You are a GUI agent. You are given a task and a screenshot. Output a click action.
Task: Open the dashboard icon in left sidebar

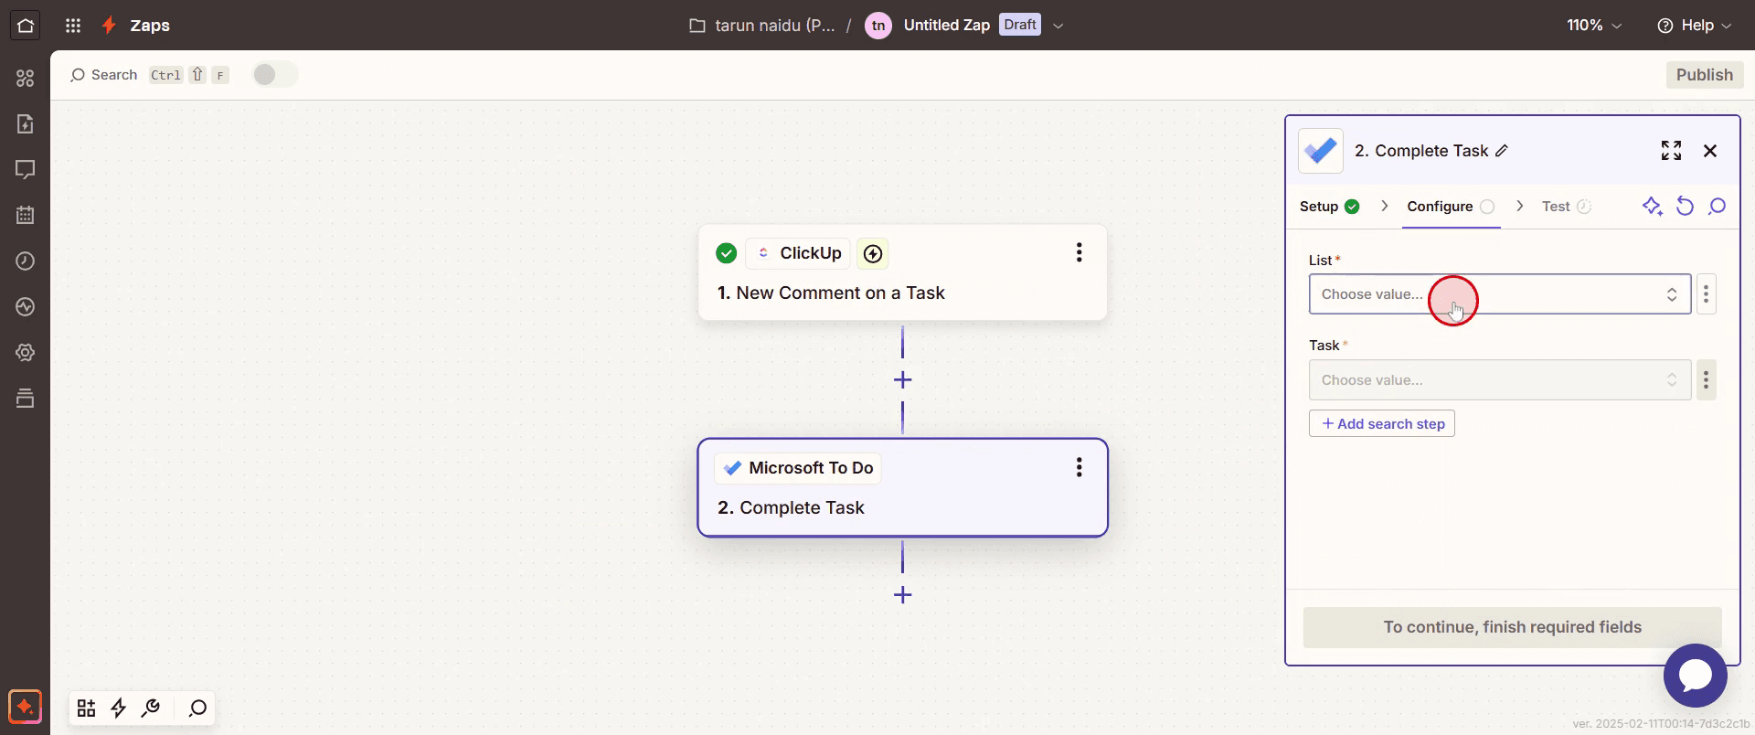click(x=26, y=79)
